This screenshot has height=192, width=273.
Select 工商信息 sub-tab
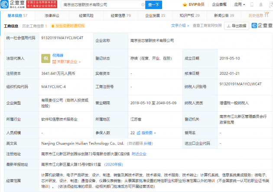[11, 26]
